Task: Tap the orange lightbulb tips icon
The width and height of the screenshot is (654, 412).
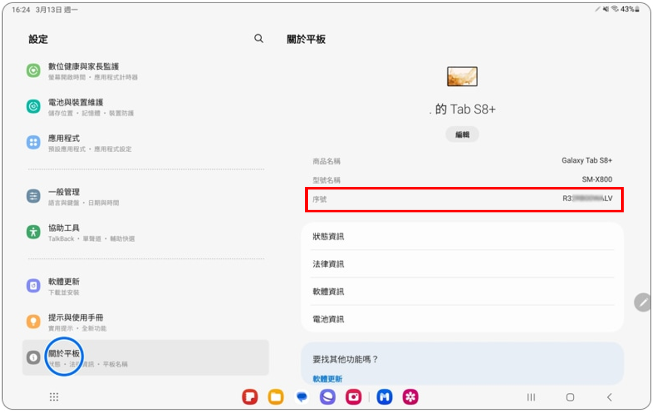Action: click(x=33, y=322)
